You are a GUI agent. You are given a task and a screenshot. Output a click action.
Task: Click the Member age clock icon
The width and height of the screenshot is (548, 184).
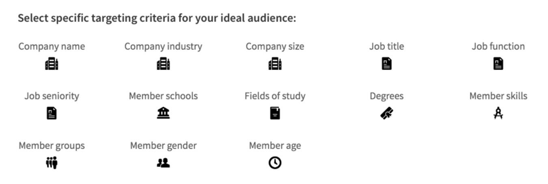(x=275, y=163)
